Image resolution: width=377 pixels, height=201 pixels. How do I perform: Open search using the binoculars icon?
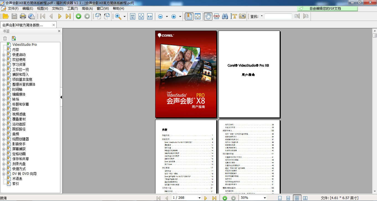coord(225,16)
